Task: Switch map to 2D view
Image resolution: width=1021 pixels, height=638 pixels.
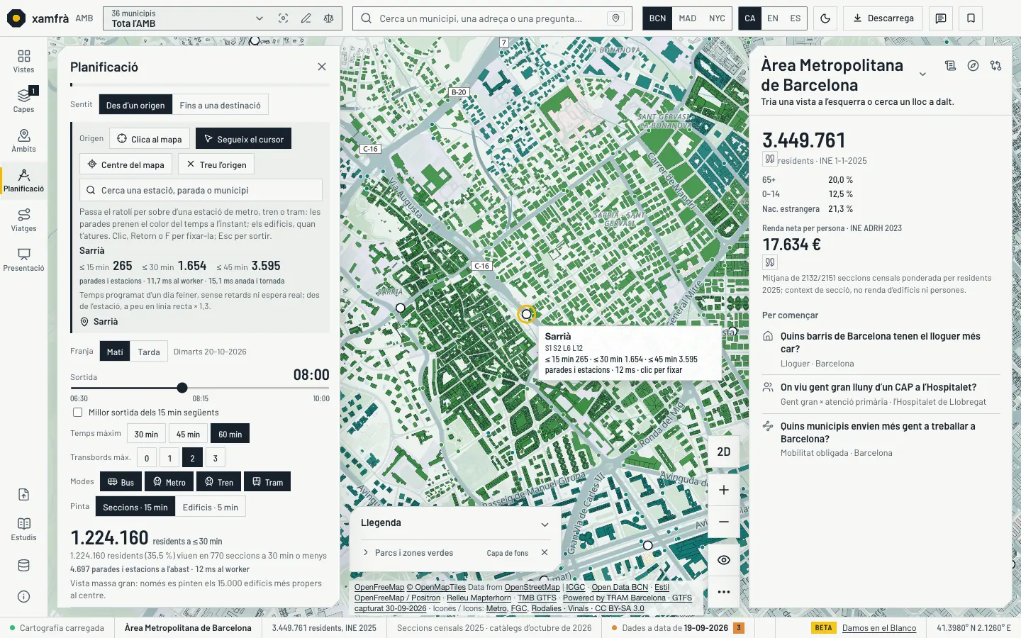Action: point(724,452)
